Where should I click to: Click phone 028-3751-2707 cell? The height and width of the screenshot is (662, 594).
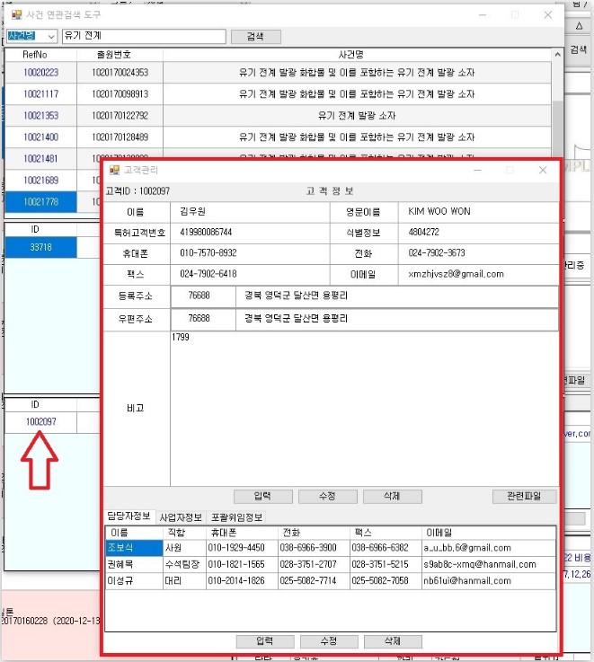tap(315, 564)
